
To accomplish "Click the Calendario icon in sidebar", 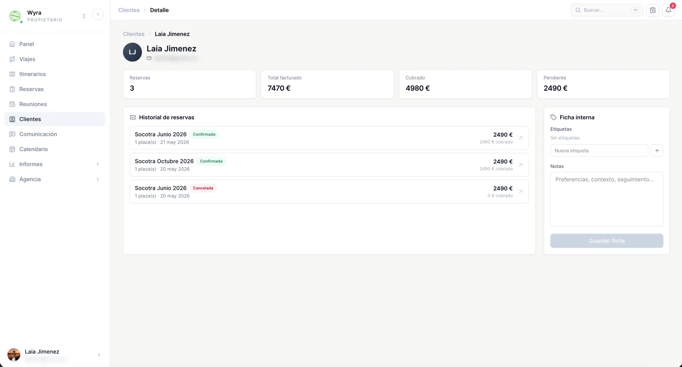I will (12, 149).
